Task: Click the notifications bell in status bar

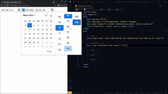Action: 165,93
